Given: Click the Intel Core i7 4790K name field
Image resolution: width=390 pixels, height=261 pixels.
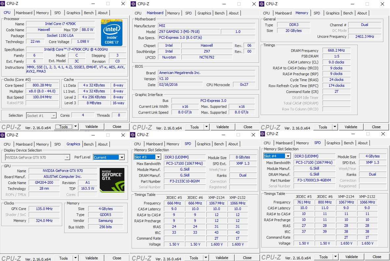Looking at the screenshot, I should click(x=61, y=24).
